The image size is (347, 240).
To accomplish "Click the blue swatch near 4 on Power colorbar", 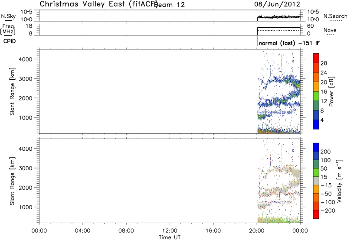I will pos(316,124).
